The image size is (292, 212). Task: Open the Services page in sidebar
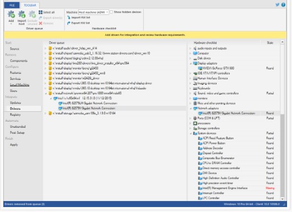(15, 79)
